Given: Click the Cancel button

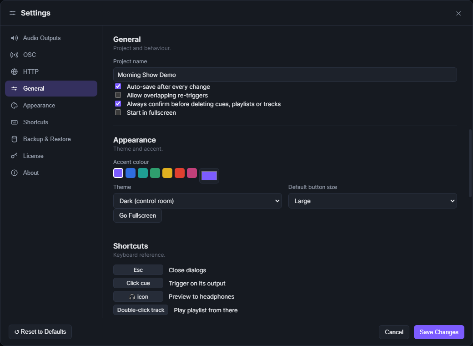Looking at the screenshot, I should [394, 332].
